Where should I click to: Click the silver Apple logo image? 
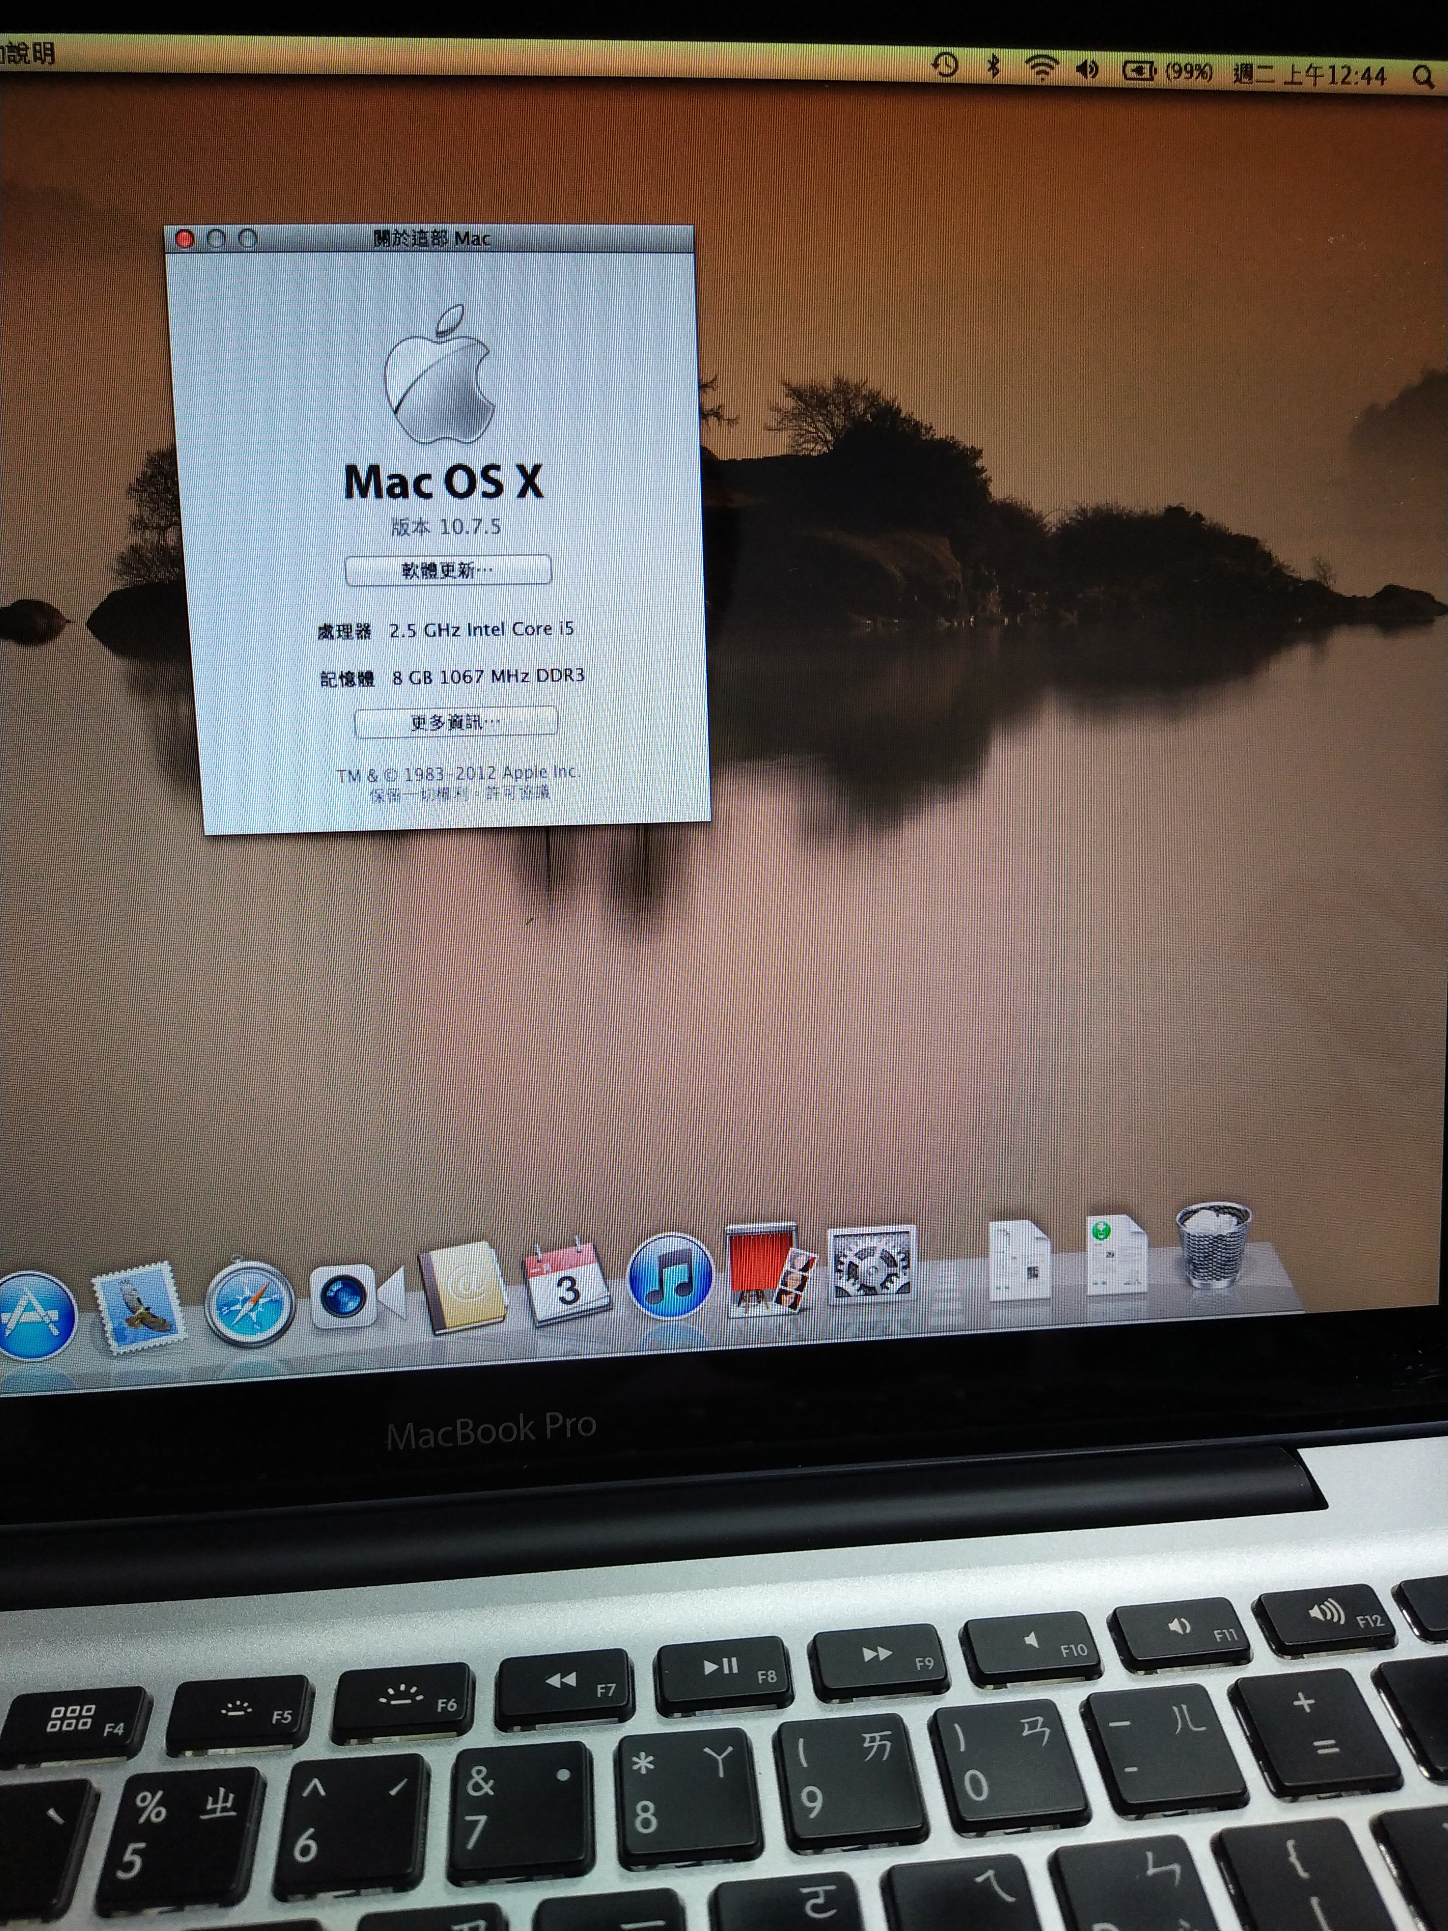click(440, 374)
